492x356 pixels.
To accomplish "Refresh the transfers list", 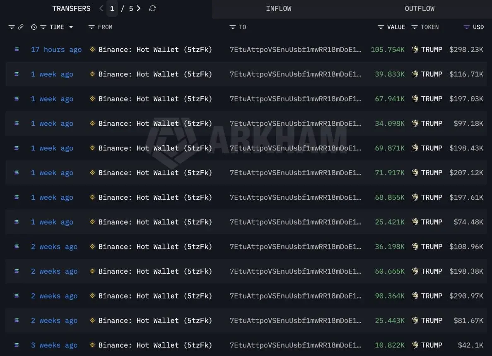I will (152, 8).
